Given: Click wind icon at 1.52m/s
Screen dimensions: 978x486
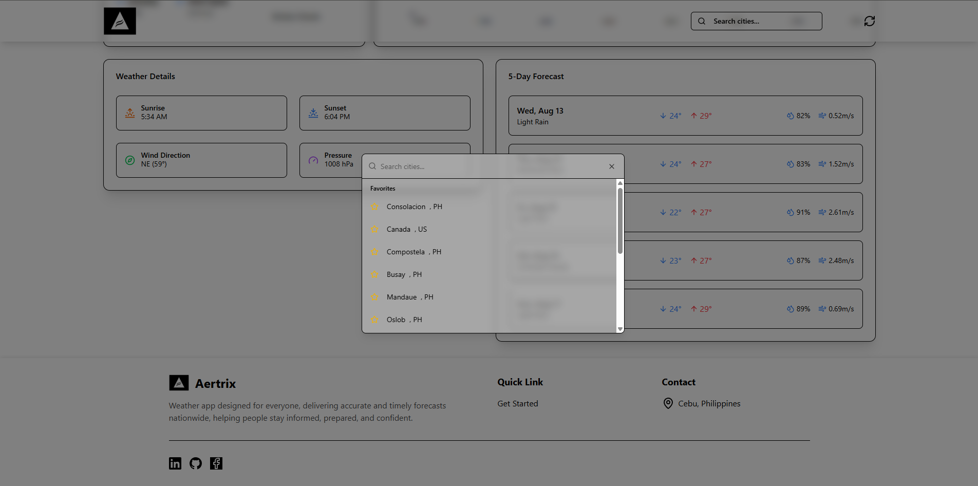Looking at the screenshot, I should coord(822,164).
